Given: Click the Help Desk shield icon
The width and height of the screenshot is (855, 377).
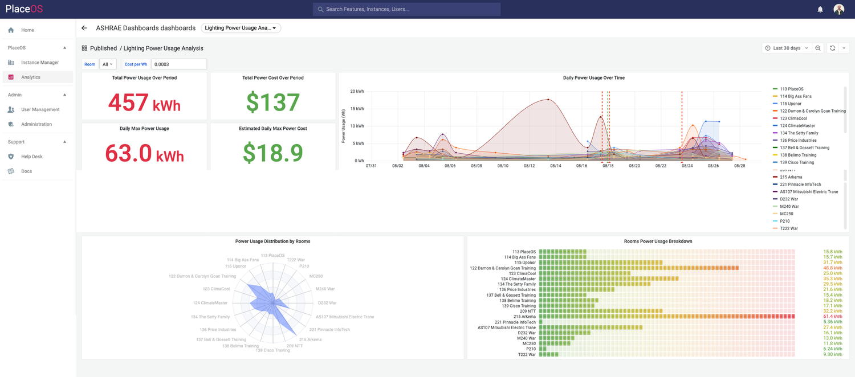Looking at the screenshot, I should click(11, 157).
